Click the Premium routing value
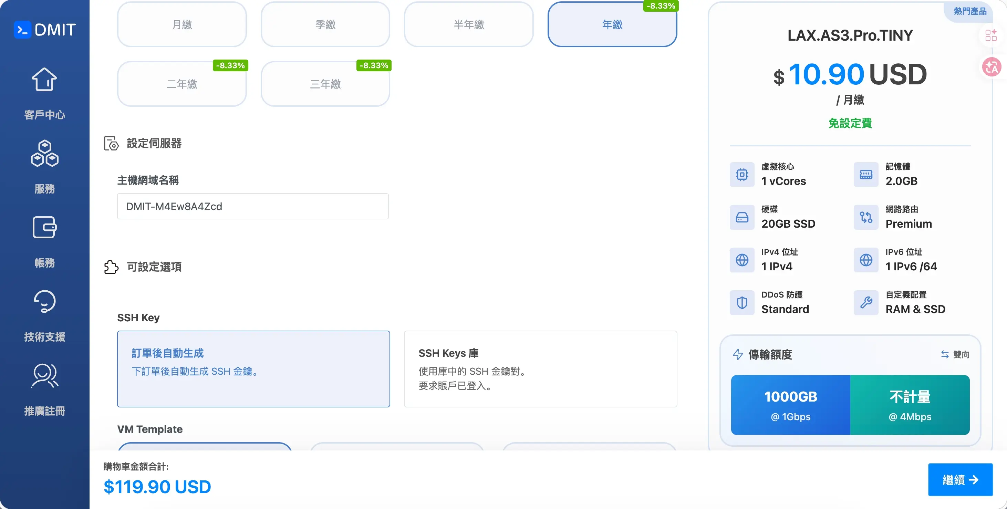This screenshot has width=1007, height=509. [x=909, y=224]
